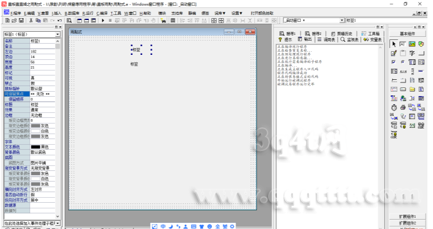Image resolution: width=433 pixels, height=229 pixels.
Task: Open the component selector dropdown '标签1（标签）'
Action: [x=57, y=34]
